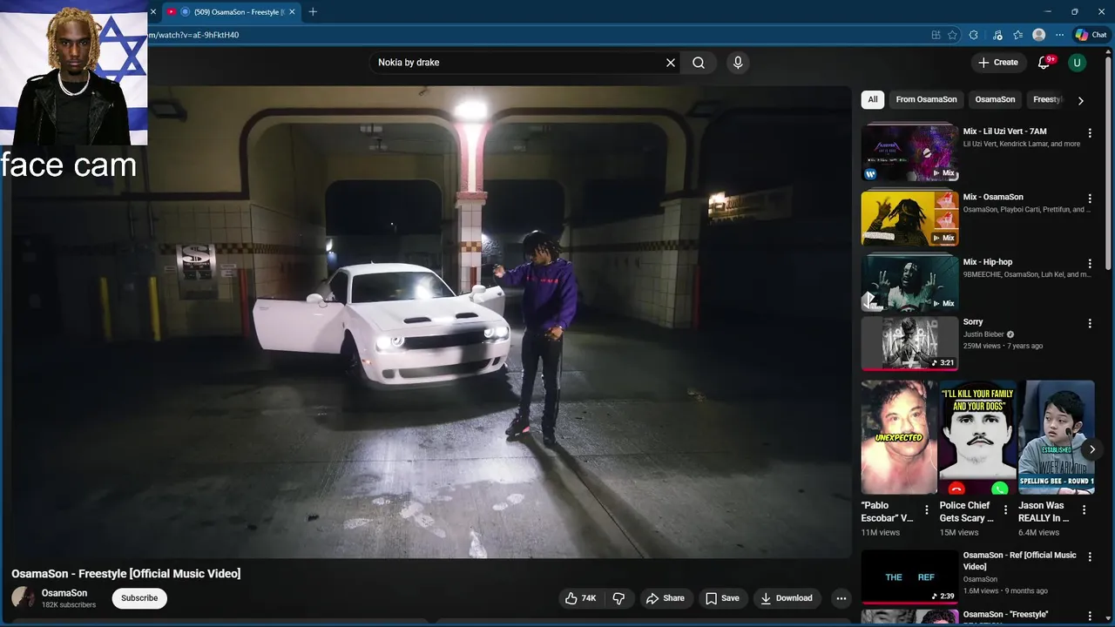Clear the search box with the X icon
1115x627 pixels.
click(x=671, y=63)
